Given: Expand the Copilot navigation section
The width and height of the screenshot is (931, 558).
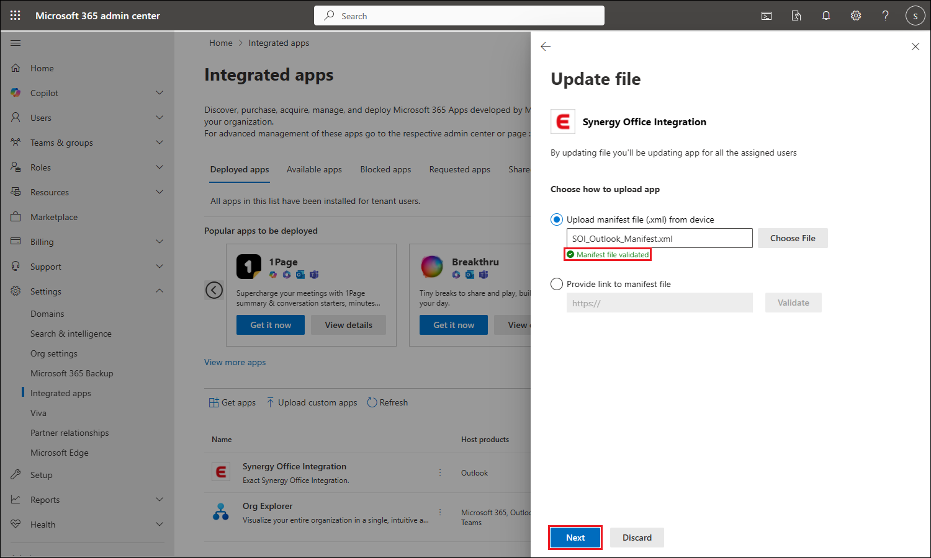Looking at the screenshot, I should tap(160, 93).
